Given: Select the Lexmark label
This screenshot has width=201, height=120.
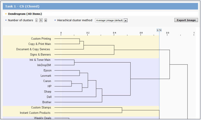Looking at the screenshot, I should [x=46, y=76].
